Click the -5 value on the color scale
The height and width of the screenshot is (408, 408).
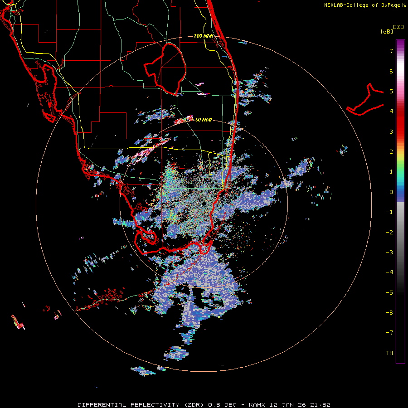(x=389, y=293)
